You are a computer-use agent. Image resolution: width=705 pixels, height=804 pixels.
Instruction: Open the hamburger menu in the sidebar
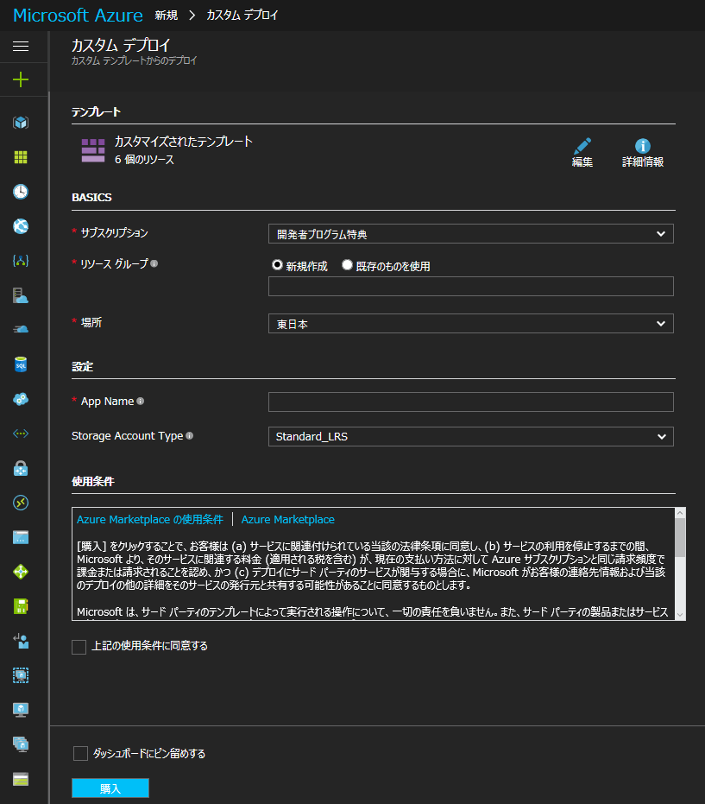point(21,46)
